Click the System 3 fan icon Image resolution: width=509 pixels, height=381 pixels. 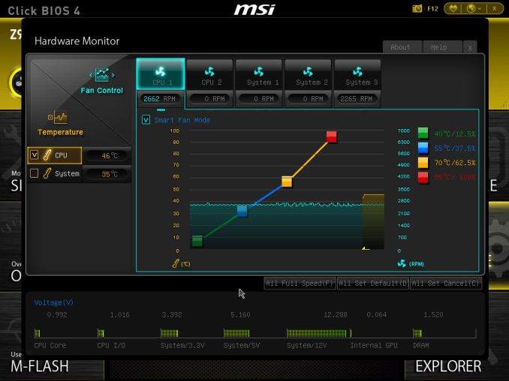pyautogui.click(x=357, y=72)
